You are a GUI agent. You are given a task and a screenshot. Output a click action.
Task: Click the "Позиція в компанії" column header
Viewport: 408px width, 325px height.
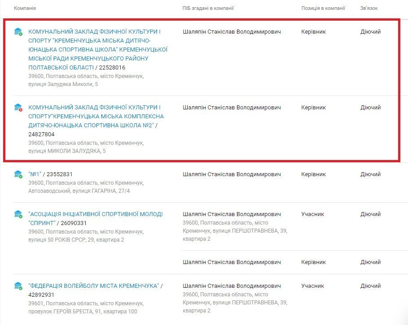323,9
